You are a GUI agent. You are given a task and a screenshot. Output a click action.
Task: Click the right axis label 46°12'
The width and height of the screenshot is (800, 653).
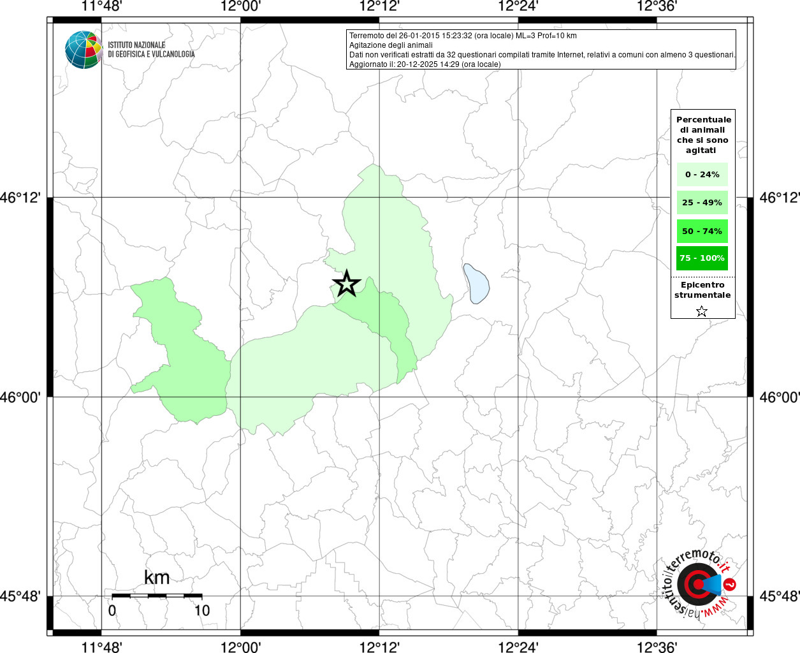(x=779, y=198)
